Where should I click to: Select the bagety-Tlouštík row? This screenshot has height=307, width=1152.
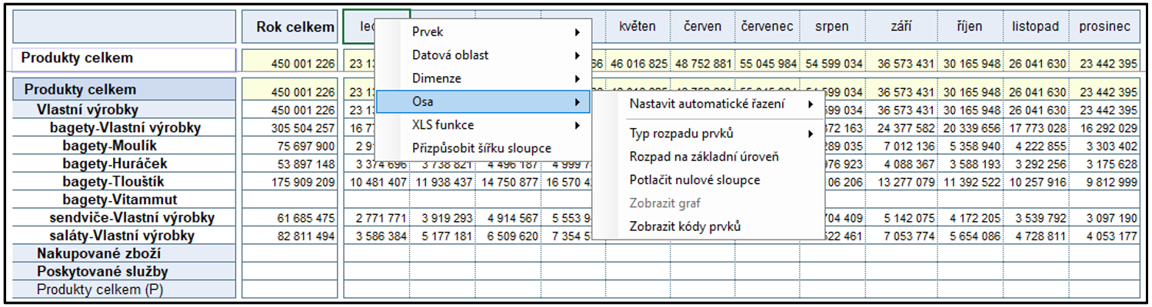(125, 182)
